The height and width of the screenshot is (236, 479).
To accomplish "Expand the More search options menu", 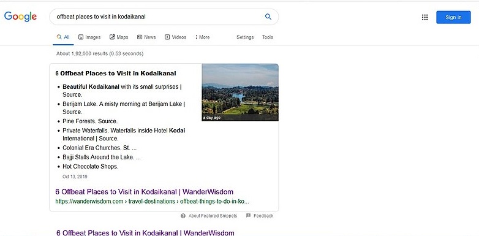I will (203, 37).
